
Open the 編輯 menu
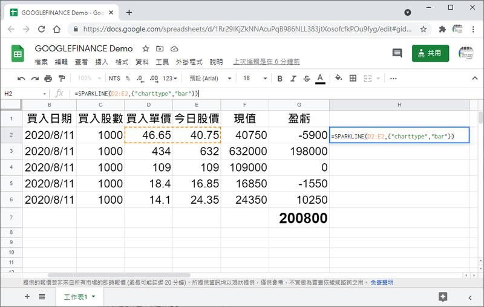coord(61,62)
